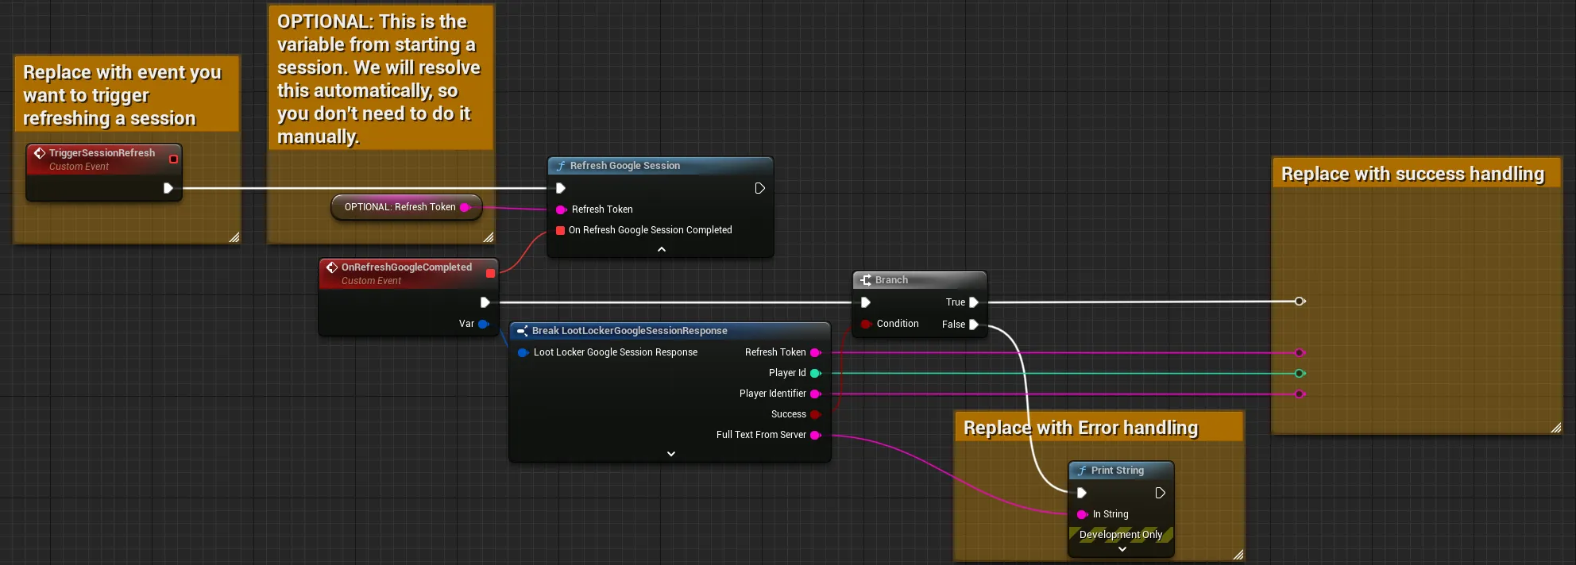Click Refresh Google Session exec output pin
This screenshot has width=1576, height=565.
point(759,188)
